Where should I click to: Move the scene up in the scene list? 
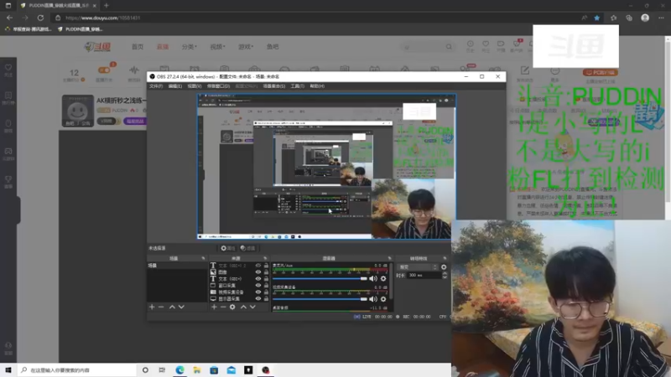(172, 307)
